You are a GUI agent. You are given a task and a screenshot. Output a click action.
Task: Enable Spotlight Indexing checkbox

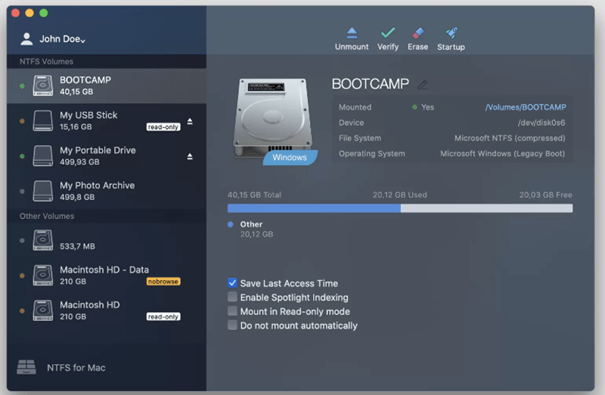tap(233, 298)
